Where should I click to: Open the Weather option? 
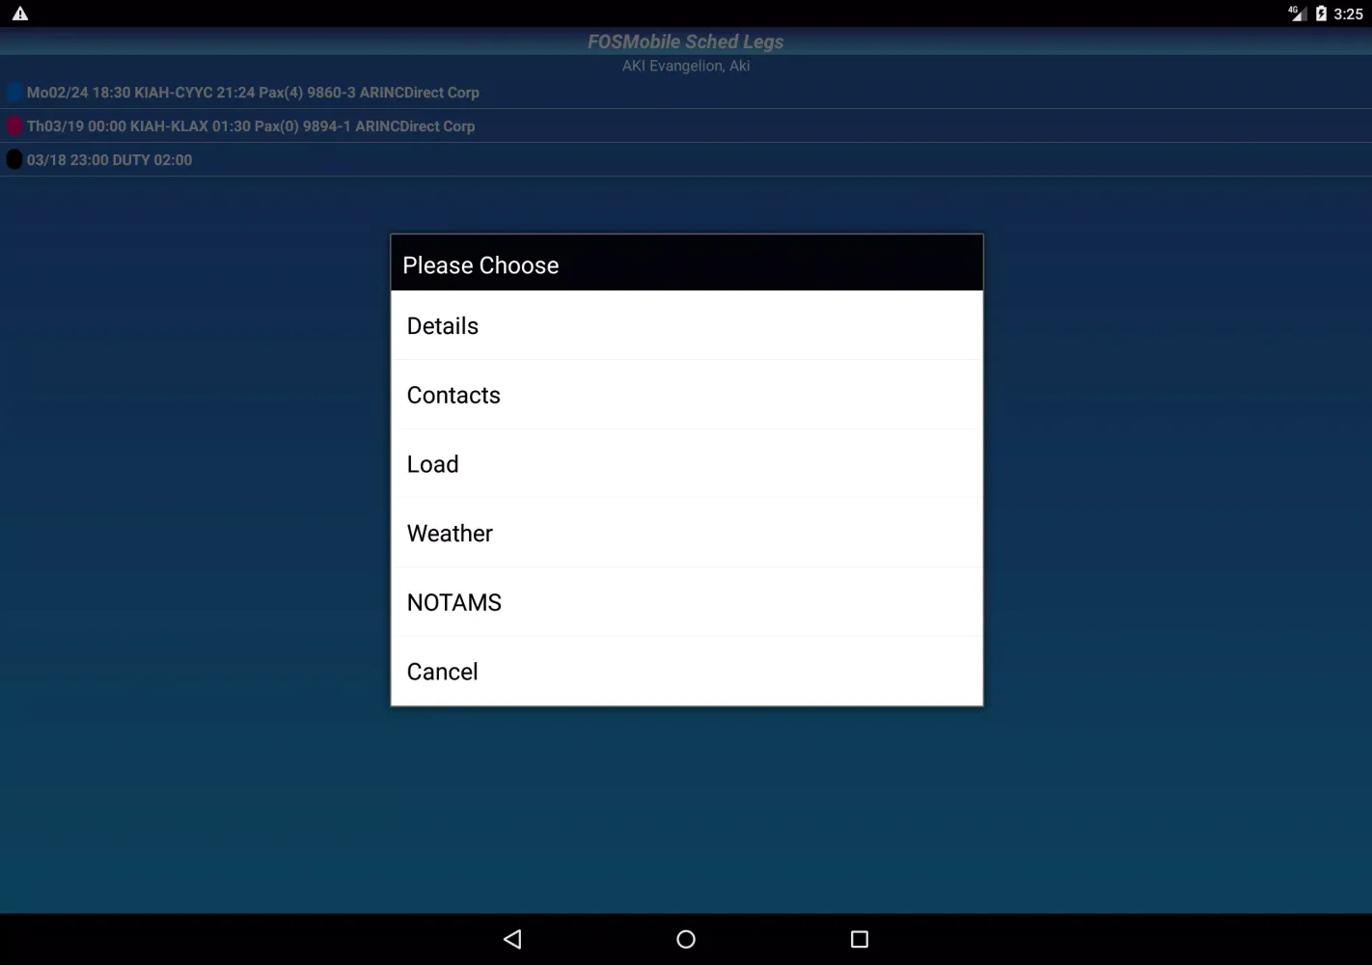pyautogui.click(x=450, y=533)
